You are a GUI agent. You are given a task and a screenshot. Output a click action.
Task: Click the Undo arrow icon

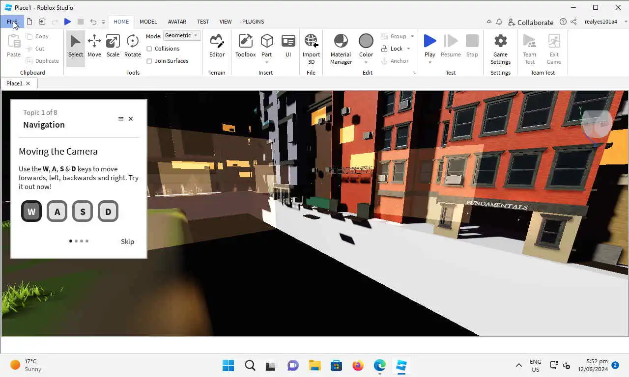click(x=93, y=22)
